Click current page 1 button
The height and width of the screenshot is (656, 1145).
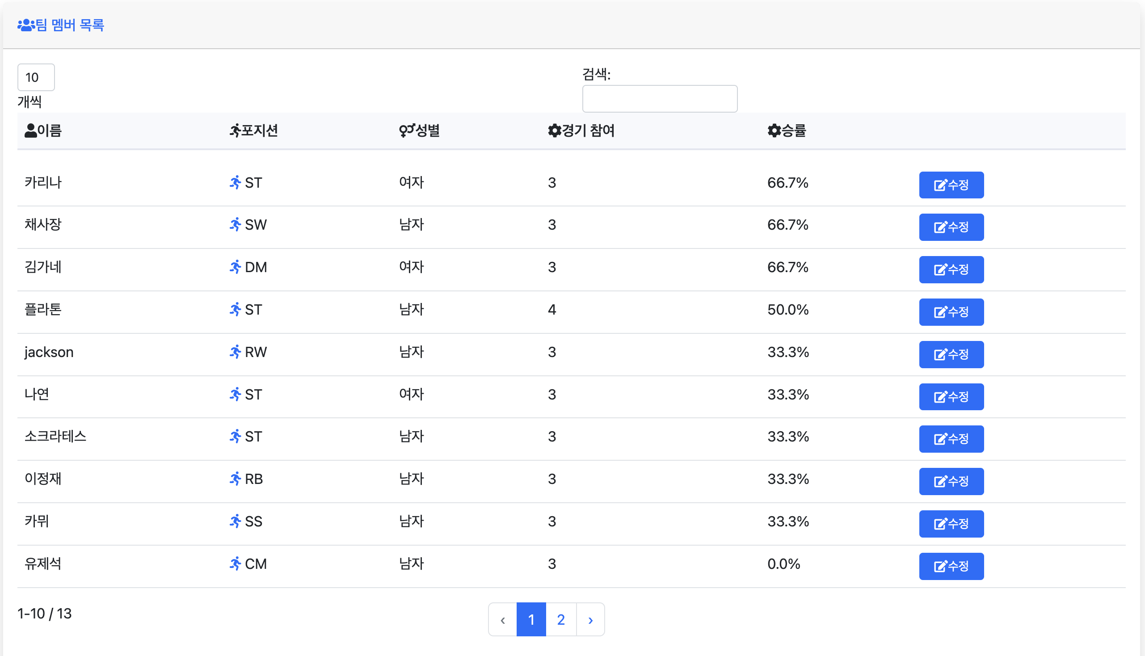(x=531, y=619)
